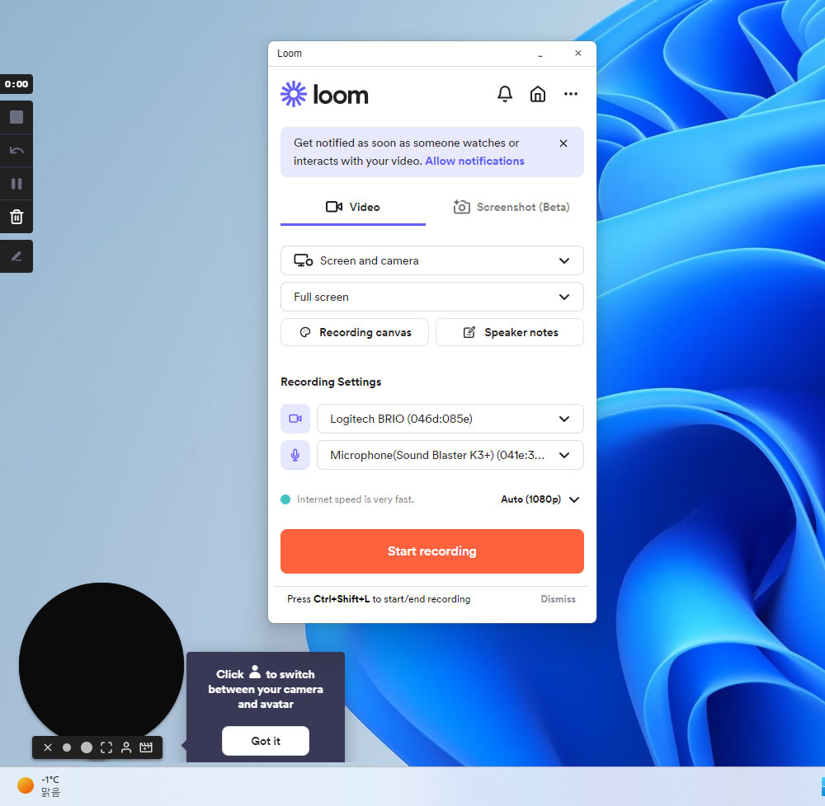The width and height of the screenshot is (825, 806).
Task: Open the drawing pen tool in side toolbar
Action: pyautogui.click(x=16, y=256)
